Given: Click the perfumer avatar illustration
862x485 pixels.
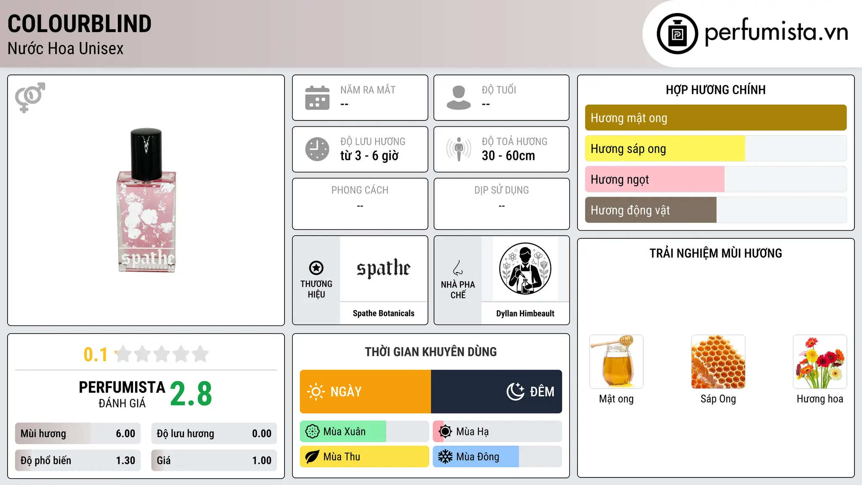Looking at the screenshot, I should click(x=525, y=269).
